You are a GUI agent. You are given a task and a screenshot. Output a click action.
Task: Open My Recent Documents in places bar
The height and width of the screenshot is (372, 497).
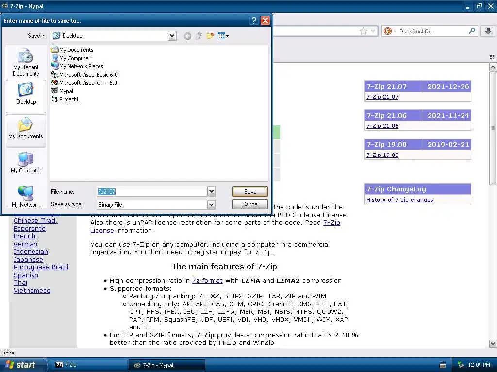click(x=26, y=62)
